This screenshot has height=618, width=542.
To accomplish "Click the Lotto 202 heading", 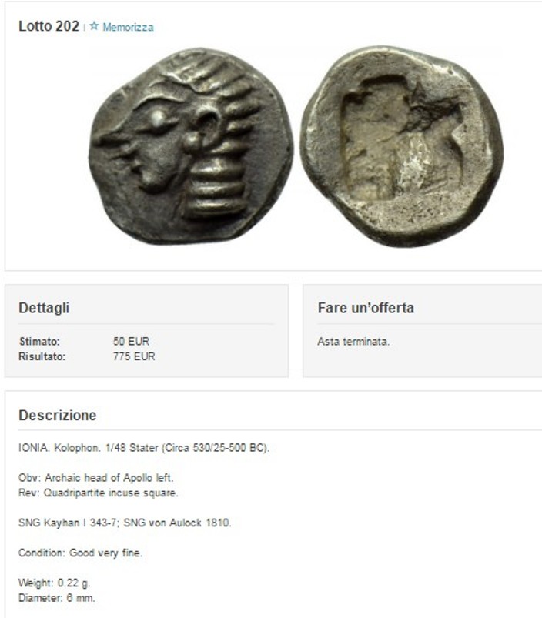I will pos(49,26).
